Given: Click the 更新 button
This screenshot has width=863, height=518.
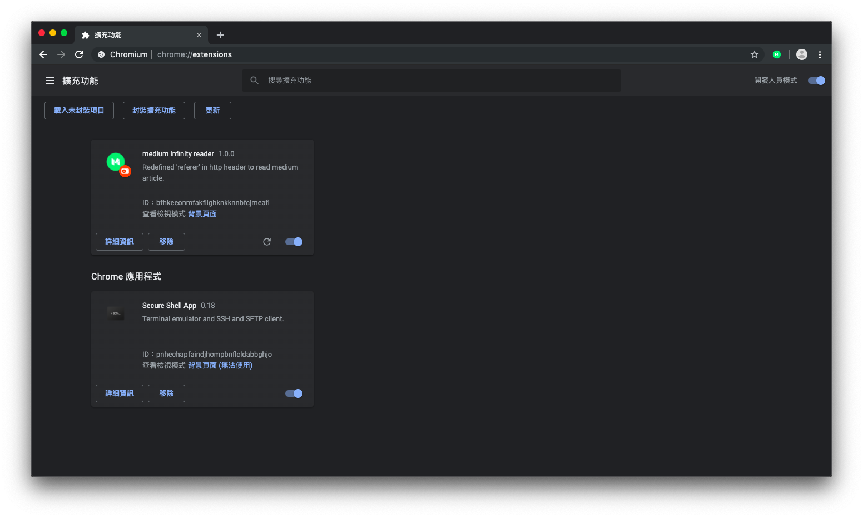Looking at the screenshot, I should pos(212,111).
